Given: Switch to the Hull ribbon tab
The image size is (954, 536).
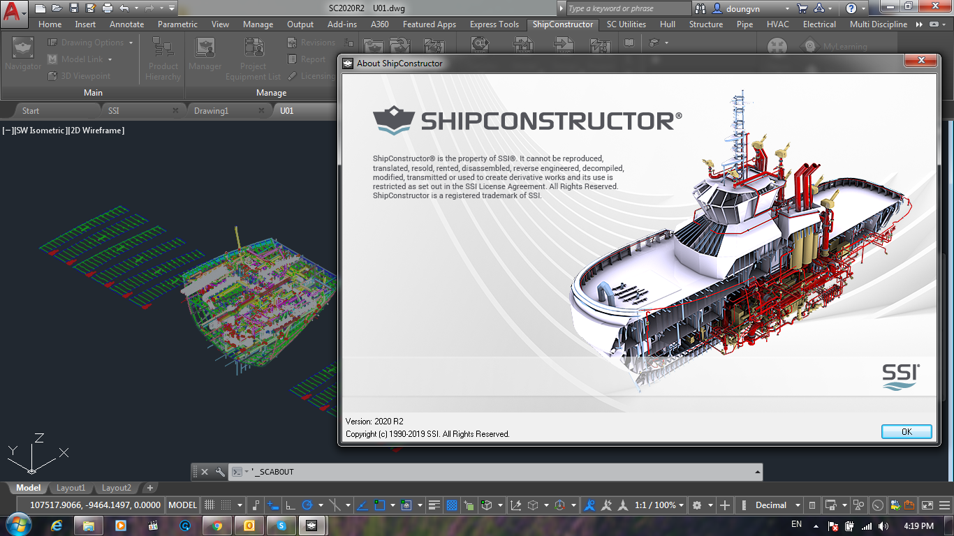Looking at the screenshot, I should coord(668,24).
